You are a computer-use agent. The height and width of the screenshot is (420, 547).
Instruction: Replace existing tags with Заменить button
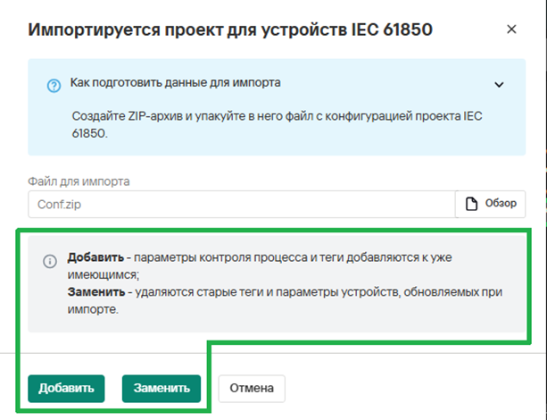point(162,389)
